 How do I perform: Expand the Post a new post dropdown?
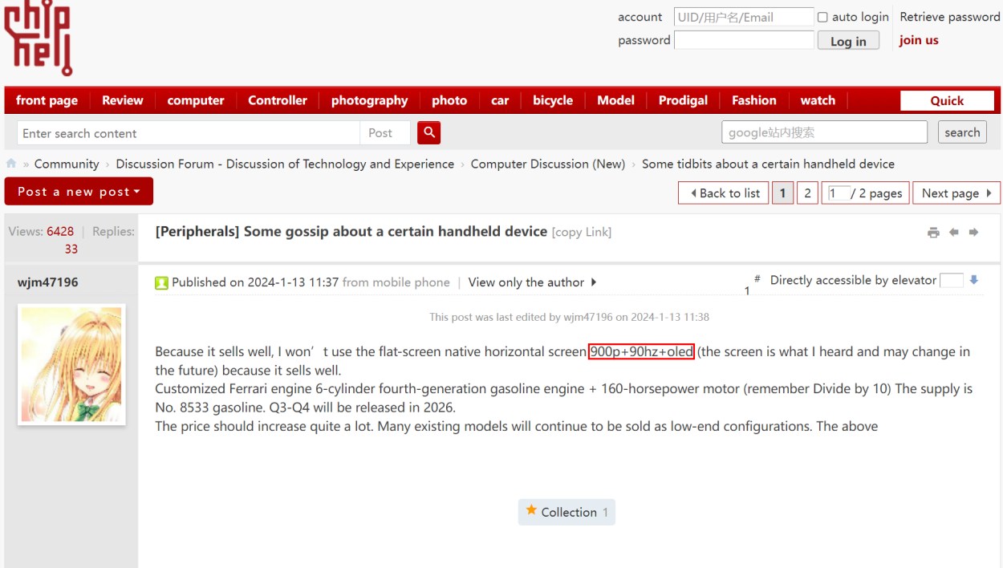tap(79, 192)
